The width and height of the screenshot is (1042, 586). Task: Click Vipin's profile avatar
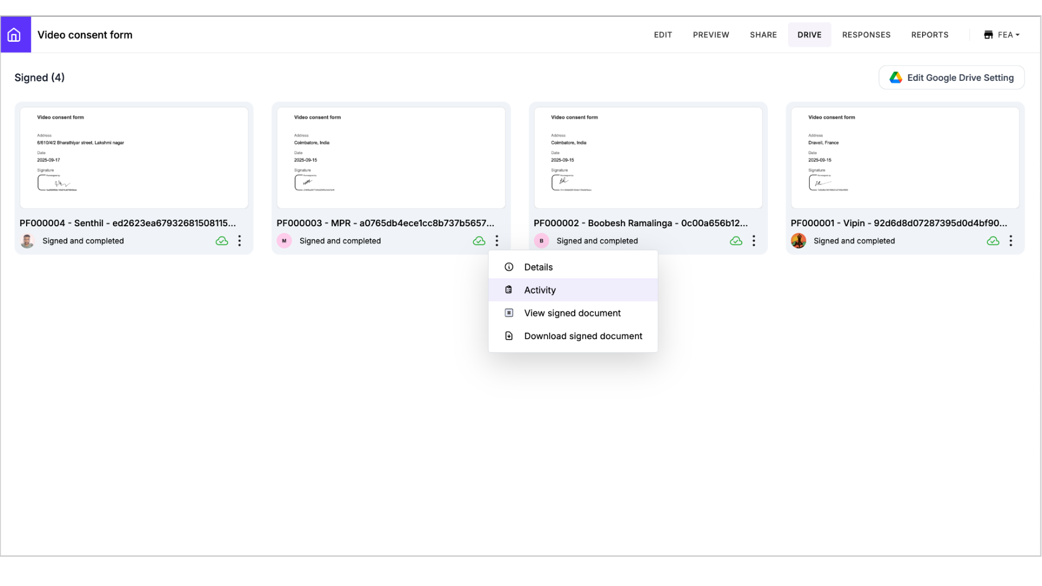798,241
